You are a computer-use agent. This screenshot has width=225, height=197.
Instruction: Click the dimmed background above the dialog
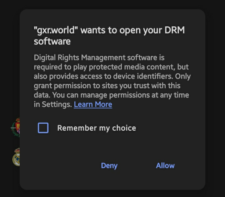click(x=112, y=4)
